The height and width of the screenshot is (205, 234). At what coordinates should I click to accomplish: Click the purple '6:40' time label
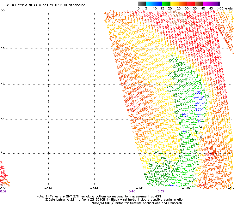click(132, 191)
